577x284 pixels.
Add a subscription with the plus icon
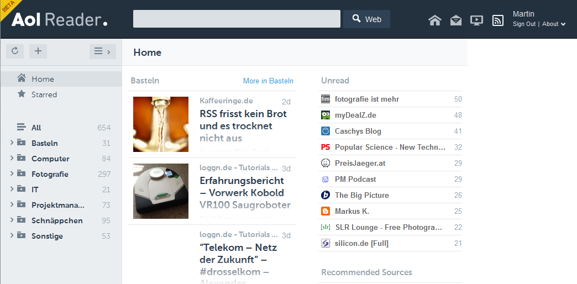(x=38, y=51)
